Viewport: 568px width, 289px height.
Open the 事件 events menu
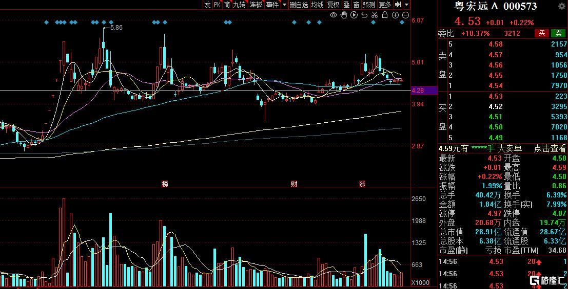pos(272,4)
